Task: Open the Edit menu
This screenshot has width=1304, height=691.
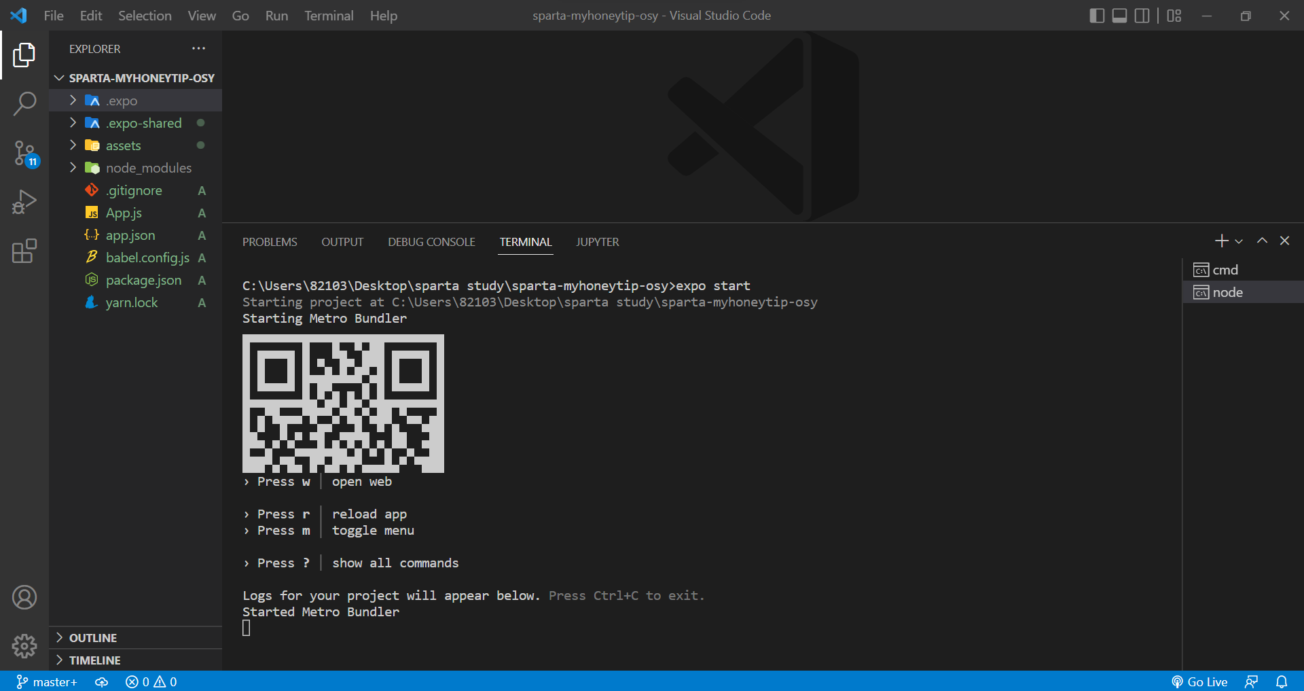Action: pyautogui.click(x=91, y=16)
